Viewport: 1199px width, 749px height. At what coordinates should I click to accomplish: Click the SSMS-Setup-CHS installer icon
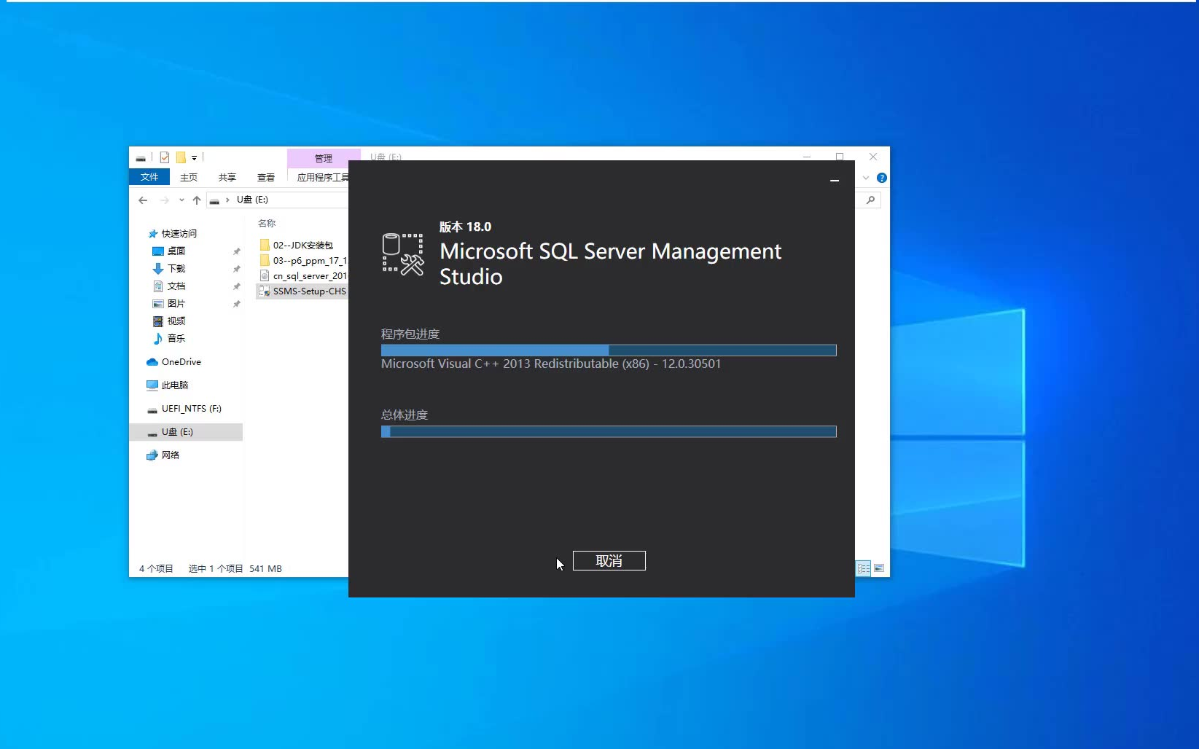tap(265, 291)
